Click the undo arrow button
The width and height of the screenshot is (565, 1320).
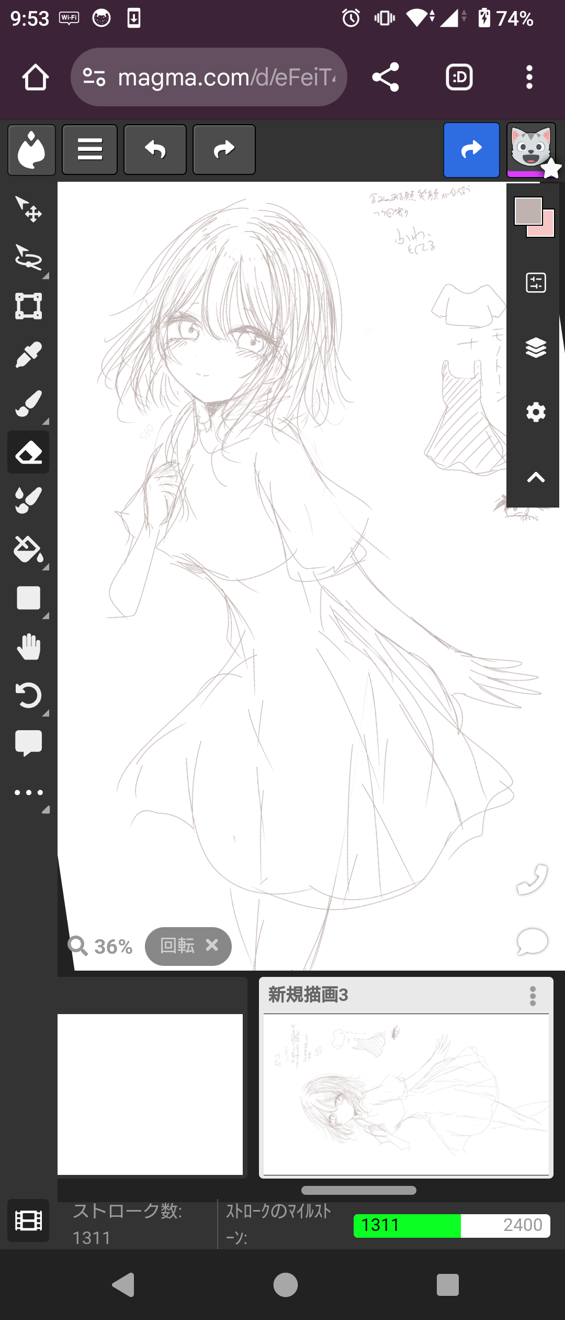(155, 150)
